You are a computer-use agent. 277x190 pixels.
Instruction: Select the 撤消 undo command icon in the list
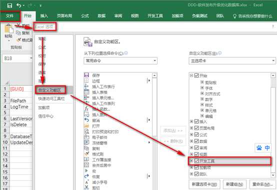pos(86,120)
